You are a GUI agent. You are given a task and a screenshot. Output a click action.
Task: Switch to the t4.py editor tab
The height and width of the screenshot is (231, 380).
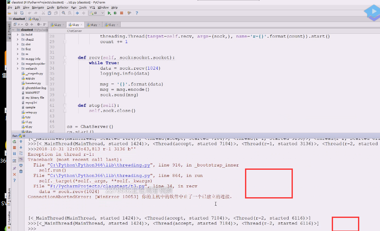[x=93, y=24]
